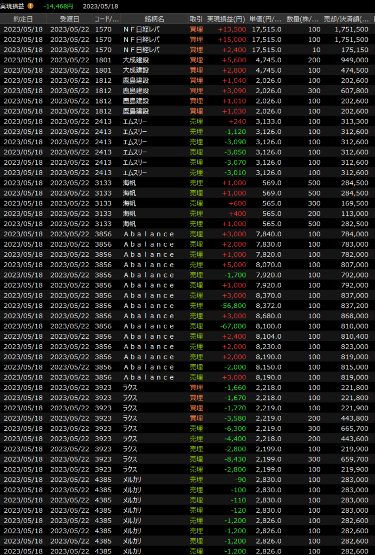
Task: Click the -14,468円 total realized loss value
Action: pos(58,6)
